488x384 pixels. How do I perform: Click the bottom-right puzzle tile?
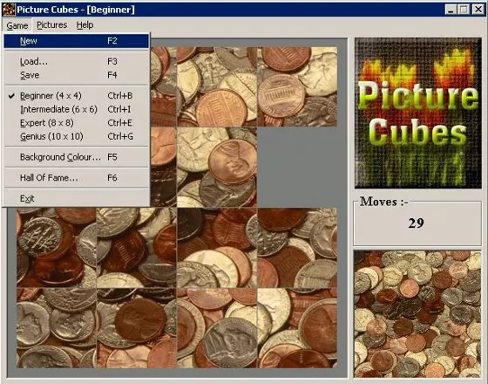297,328
